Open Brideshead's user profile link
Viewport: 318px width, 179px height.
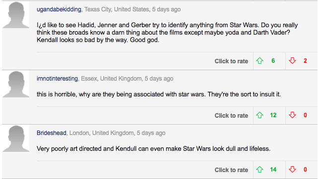tap(52, 133)
